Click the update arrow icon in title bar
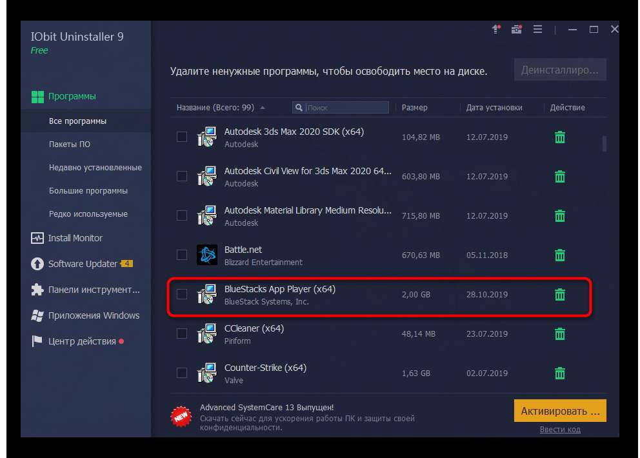The height and width of the screenshot is (458, 640). point(496,29)
